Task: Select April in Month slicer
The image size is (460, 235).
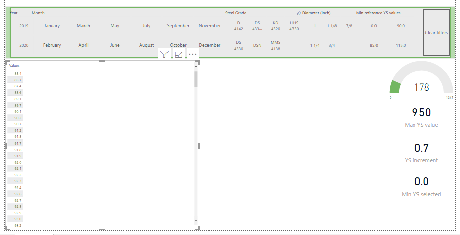Action: [83, 45]
